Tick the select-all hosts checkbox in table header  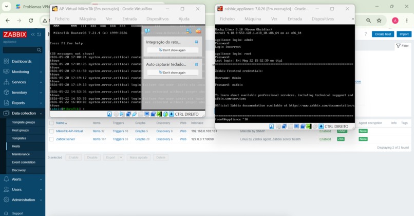51,123
